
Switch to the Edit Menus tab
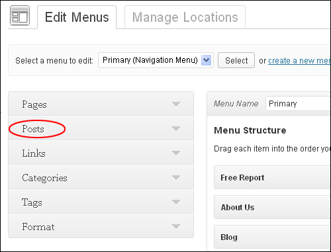pyautogui.click(x=77, y=17)
